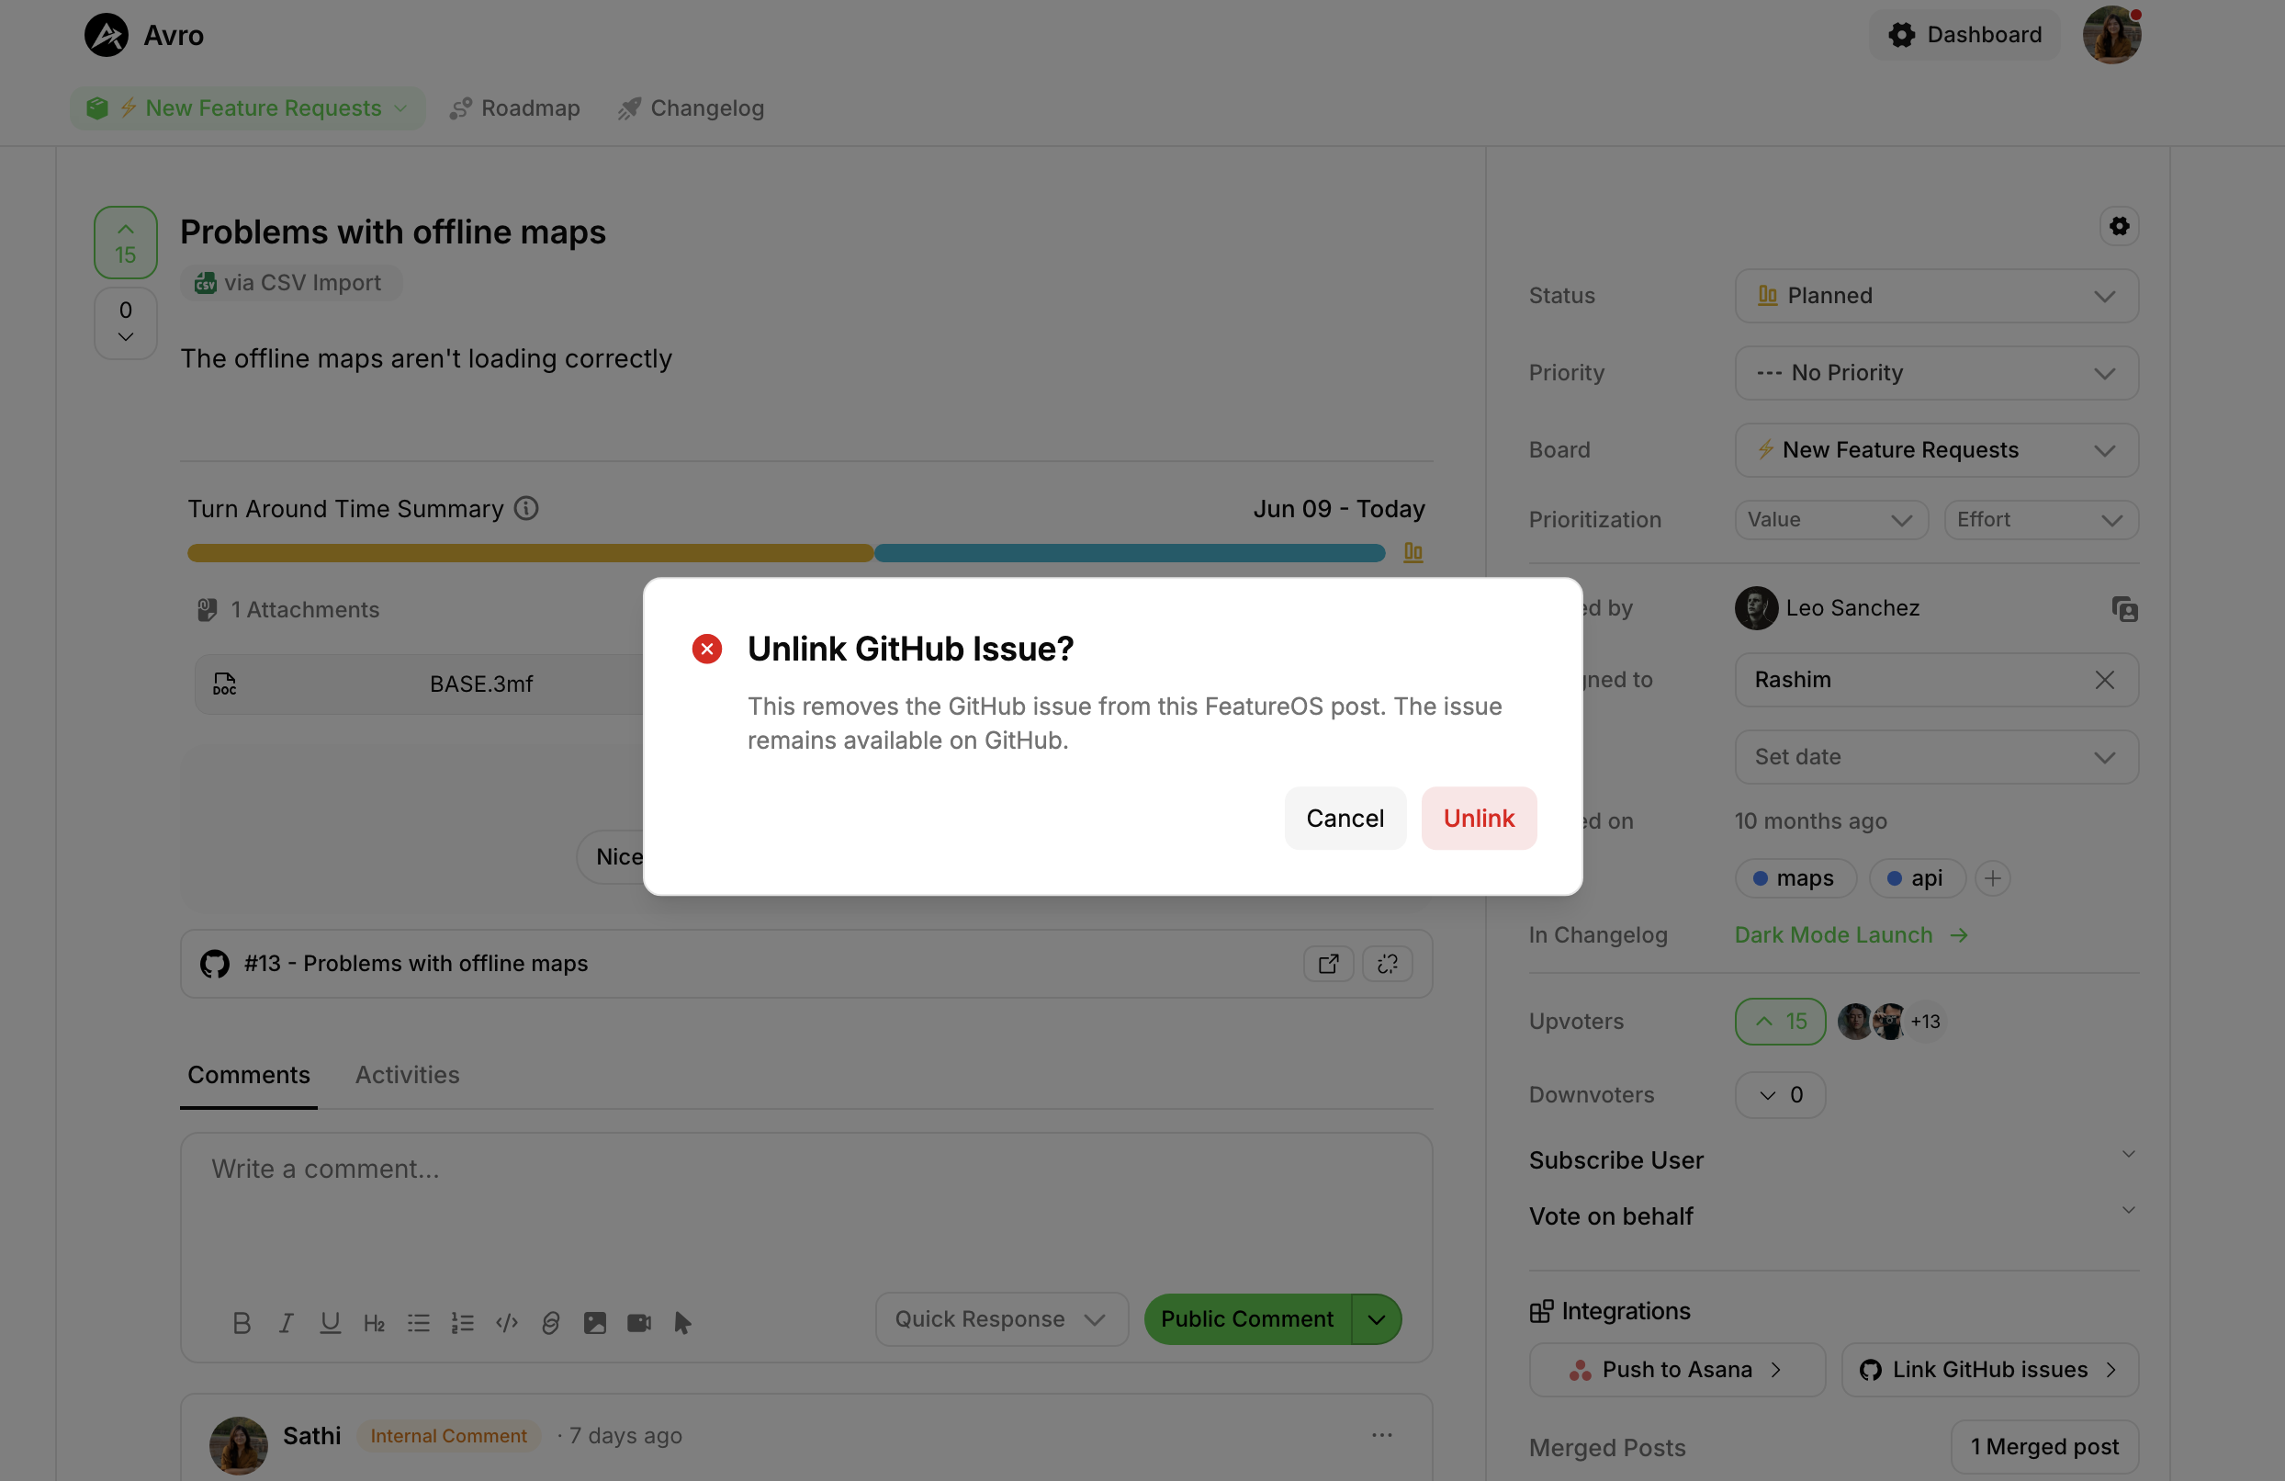Toggle italic formatting in comment editor
This screenshot has width=2285, height=1481.
[287, 1324]
